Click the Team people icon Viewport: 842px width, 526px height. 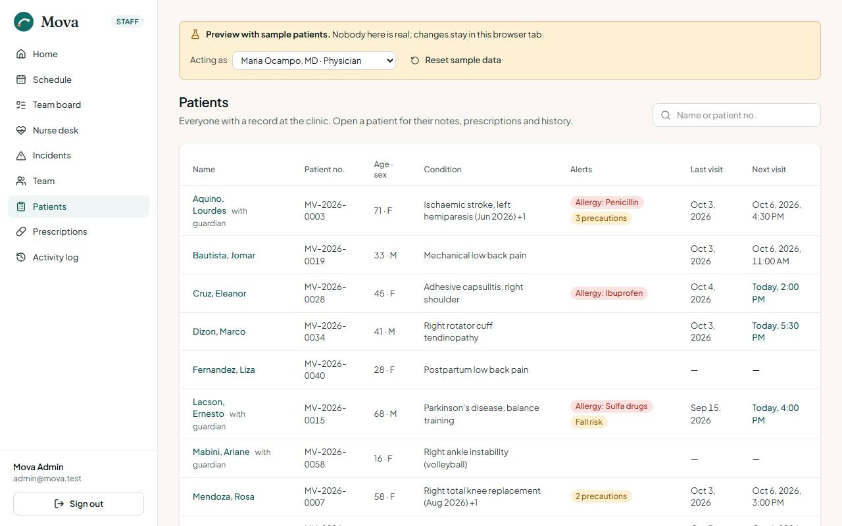pyautogui.click(x=21, y=181)
